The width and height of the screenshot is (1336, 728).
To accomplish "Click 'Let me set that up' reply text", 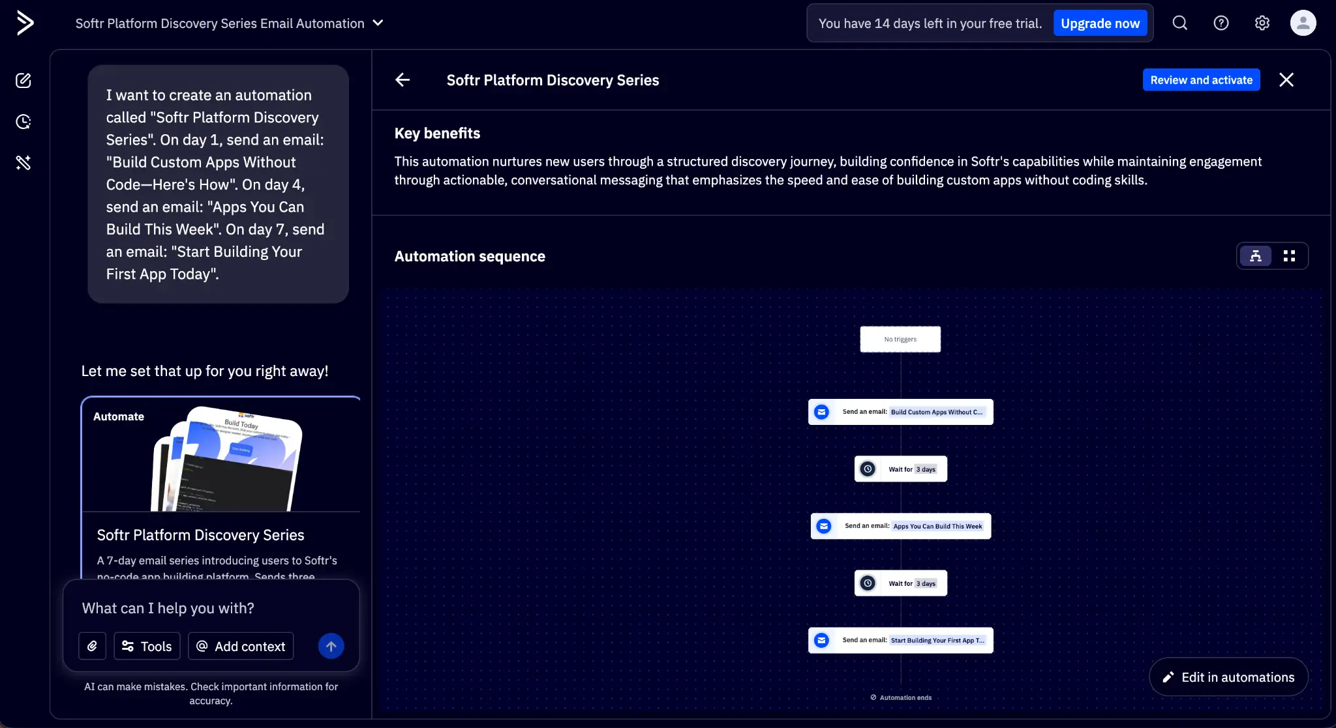I will (204, 371).
